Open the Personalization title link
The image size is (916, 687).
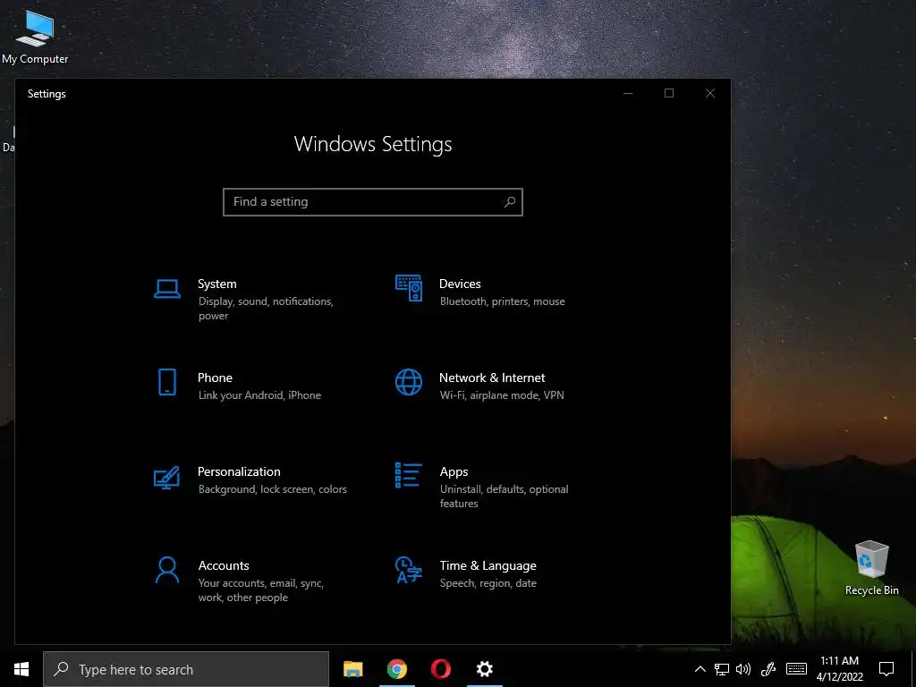pos(239,471)
